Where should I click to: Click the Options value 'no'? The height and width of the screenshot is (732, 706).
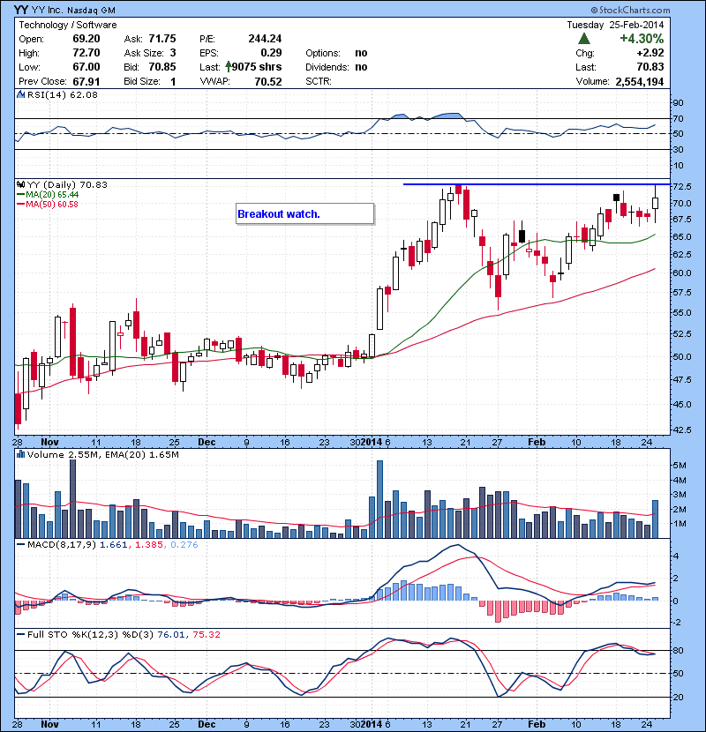(x=361, y=53)
